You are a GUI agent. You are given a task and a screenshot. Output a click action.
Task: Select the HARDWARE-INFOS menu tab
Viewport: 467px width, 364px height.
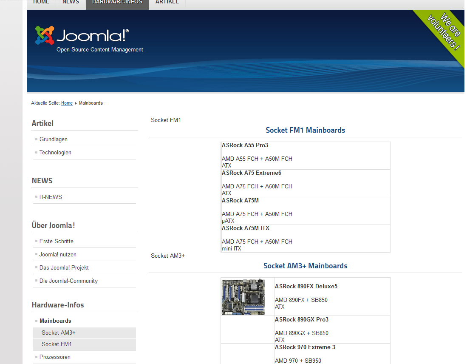pyautogui.click(x=117, y=3)
